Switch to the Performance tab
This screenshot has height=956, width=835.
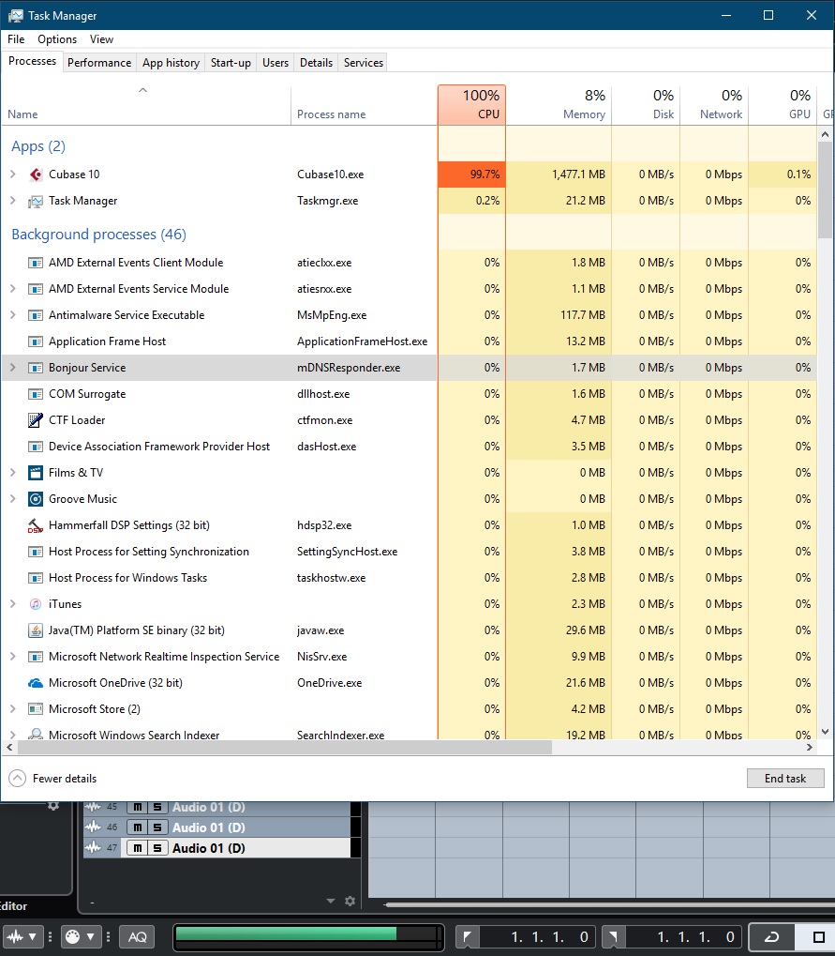[99, 63]
